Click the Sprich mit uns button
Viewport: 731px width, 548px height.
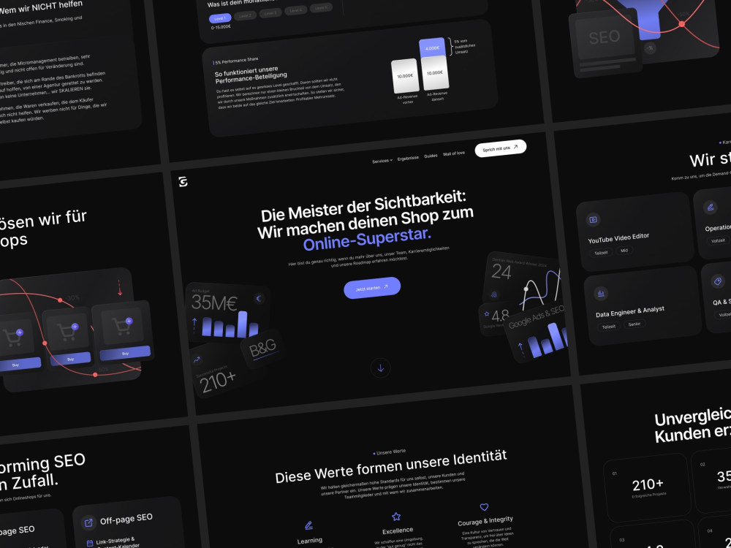(501, 148)
